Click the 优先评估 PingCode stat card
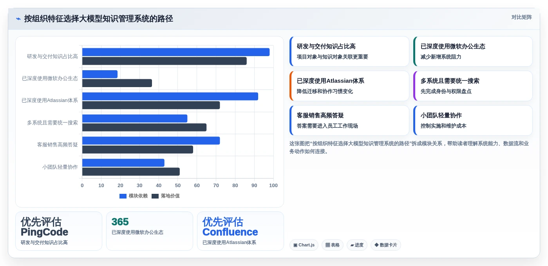 [59, 231]
